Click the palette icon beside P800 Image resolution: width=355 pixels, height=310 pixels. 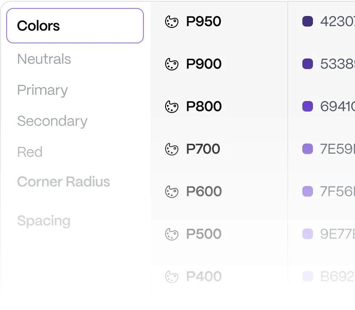(x=172, y=107)
